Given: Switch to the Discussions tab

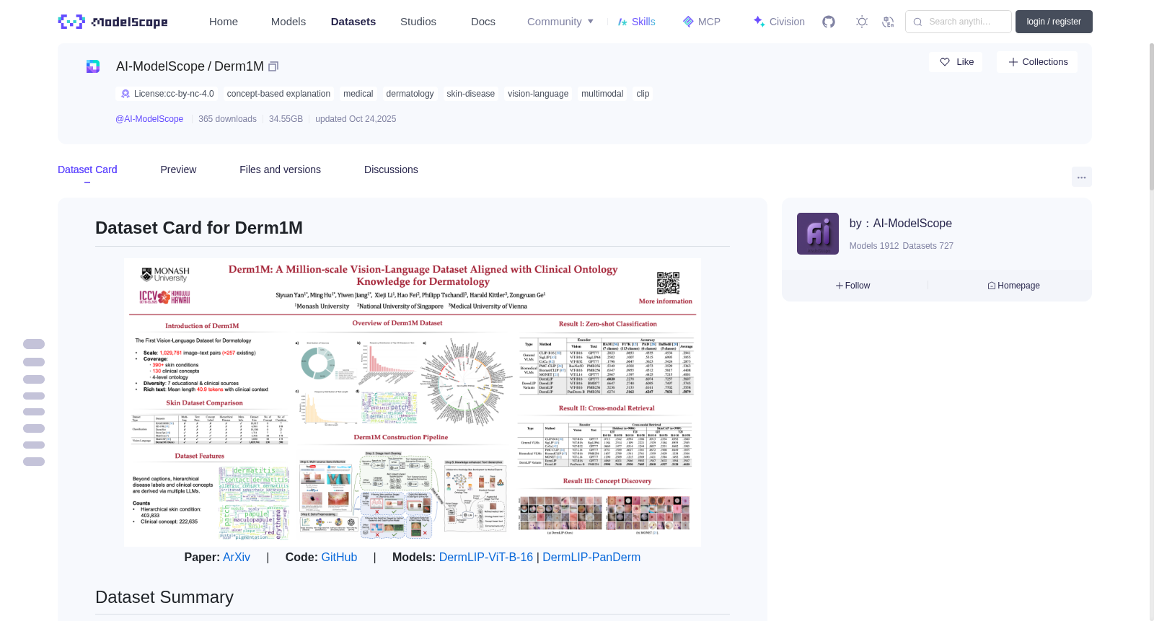Looking at the screenshot, I should pyautogui.click(x=391, y=169).
